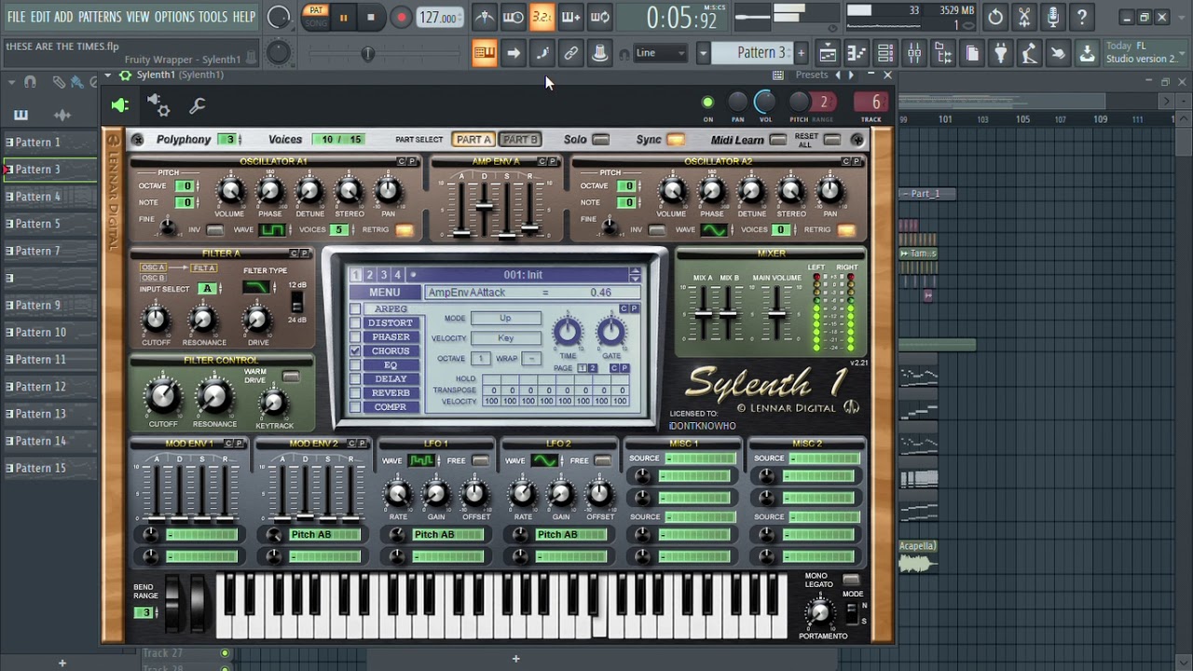Open Mod Env 2 Pitch AB destination
This screenshot has height=671, width=1193.
coord(324,534)
